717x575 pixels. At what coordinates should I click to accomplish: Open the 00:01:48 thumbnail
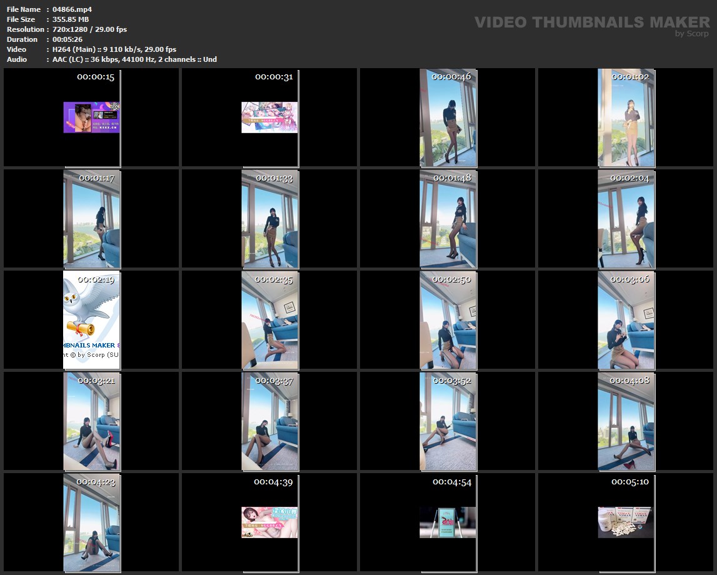pos(448,219)
